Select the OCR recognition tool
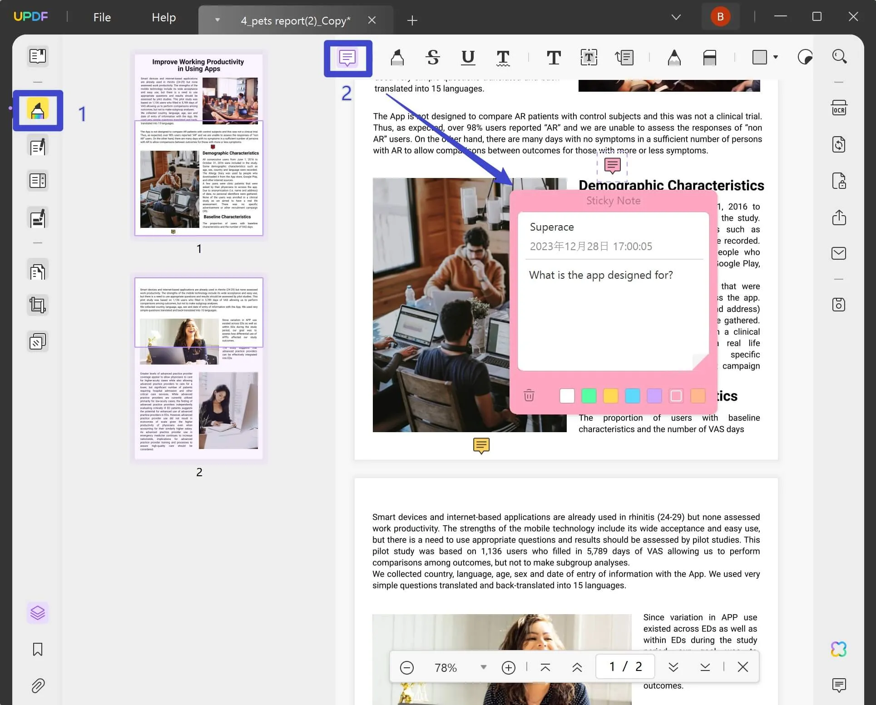Viewport: 876px width, 705px height. [839, 108]
